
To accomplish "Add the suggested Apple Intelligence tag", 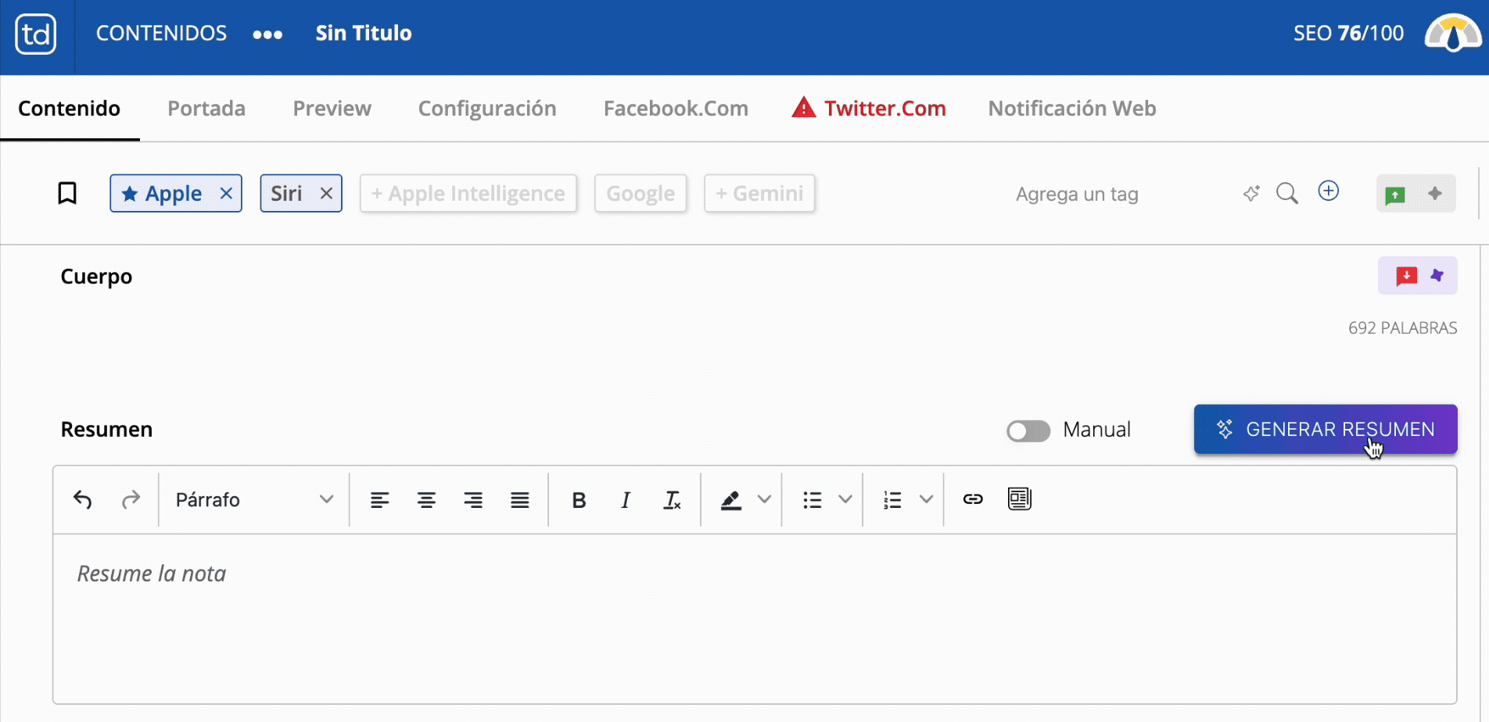I will [x=468, y=193].
